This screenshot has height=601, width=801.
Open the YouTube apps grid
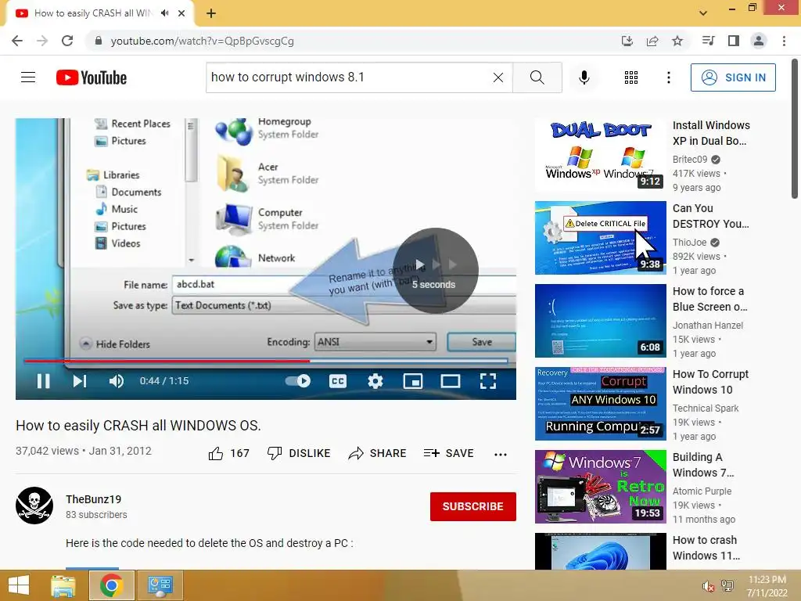point(631,77)
